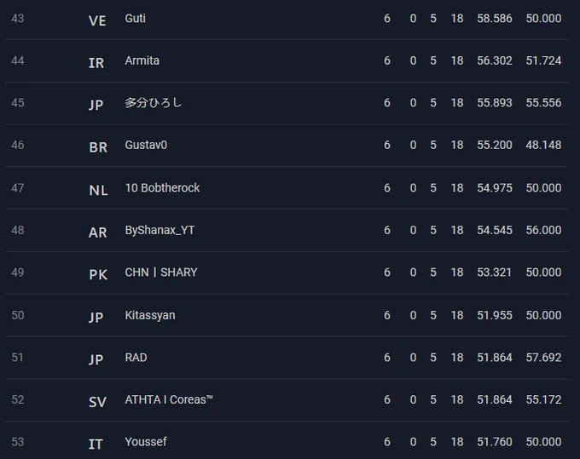Select the Youssef row name
Viewport: 580px width, 459px height.
click(x=146, y=442)
